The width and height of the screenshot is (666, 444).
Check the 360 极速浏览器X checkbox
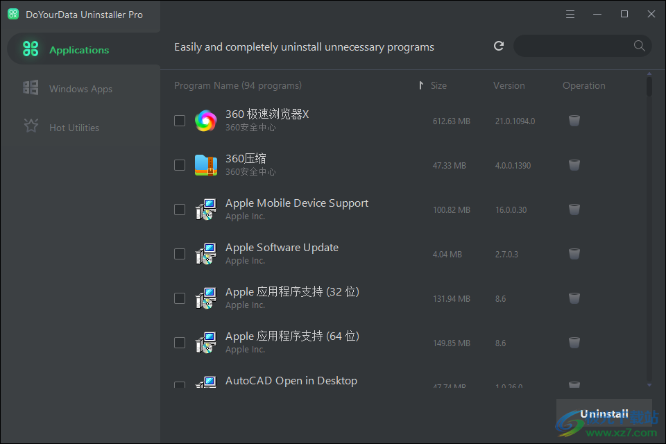coord(180,121)
